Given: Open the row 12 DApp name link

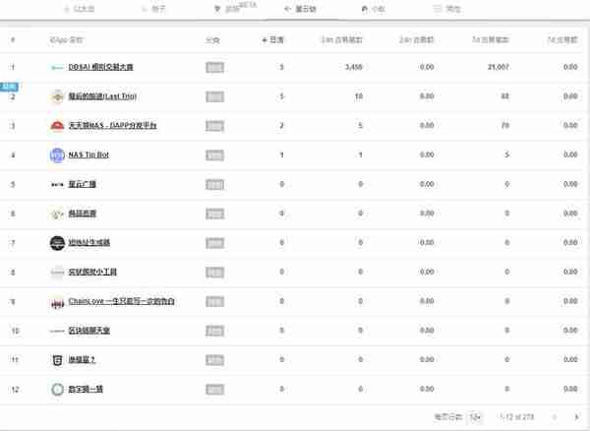Looking at the screenshot, I should point(86,389).
